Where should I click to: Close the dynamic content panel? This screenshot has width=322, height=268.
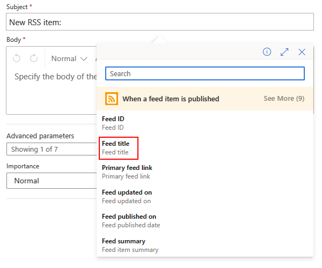click(302, 52)
